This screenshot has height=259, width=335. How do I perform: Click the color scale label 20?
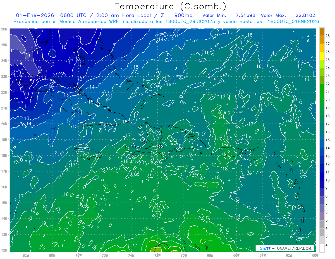point(327,100)
